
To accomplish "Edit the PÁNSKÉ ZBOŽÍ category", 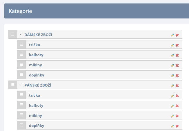I will click(x=172, y=86).
